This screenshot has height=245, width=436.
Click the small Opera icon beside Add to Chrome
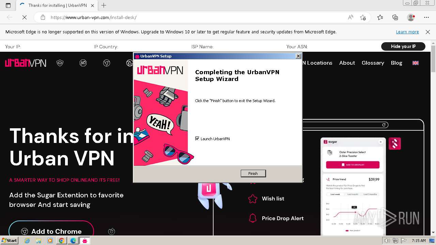111,231
